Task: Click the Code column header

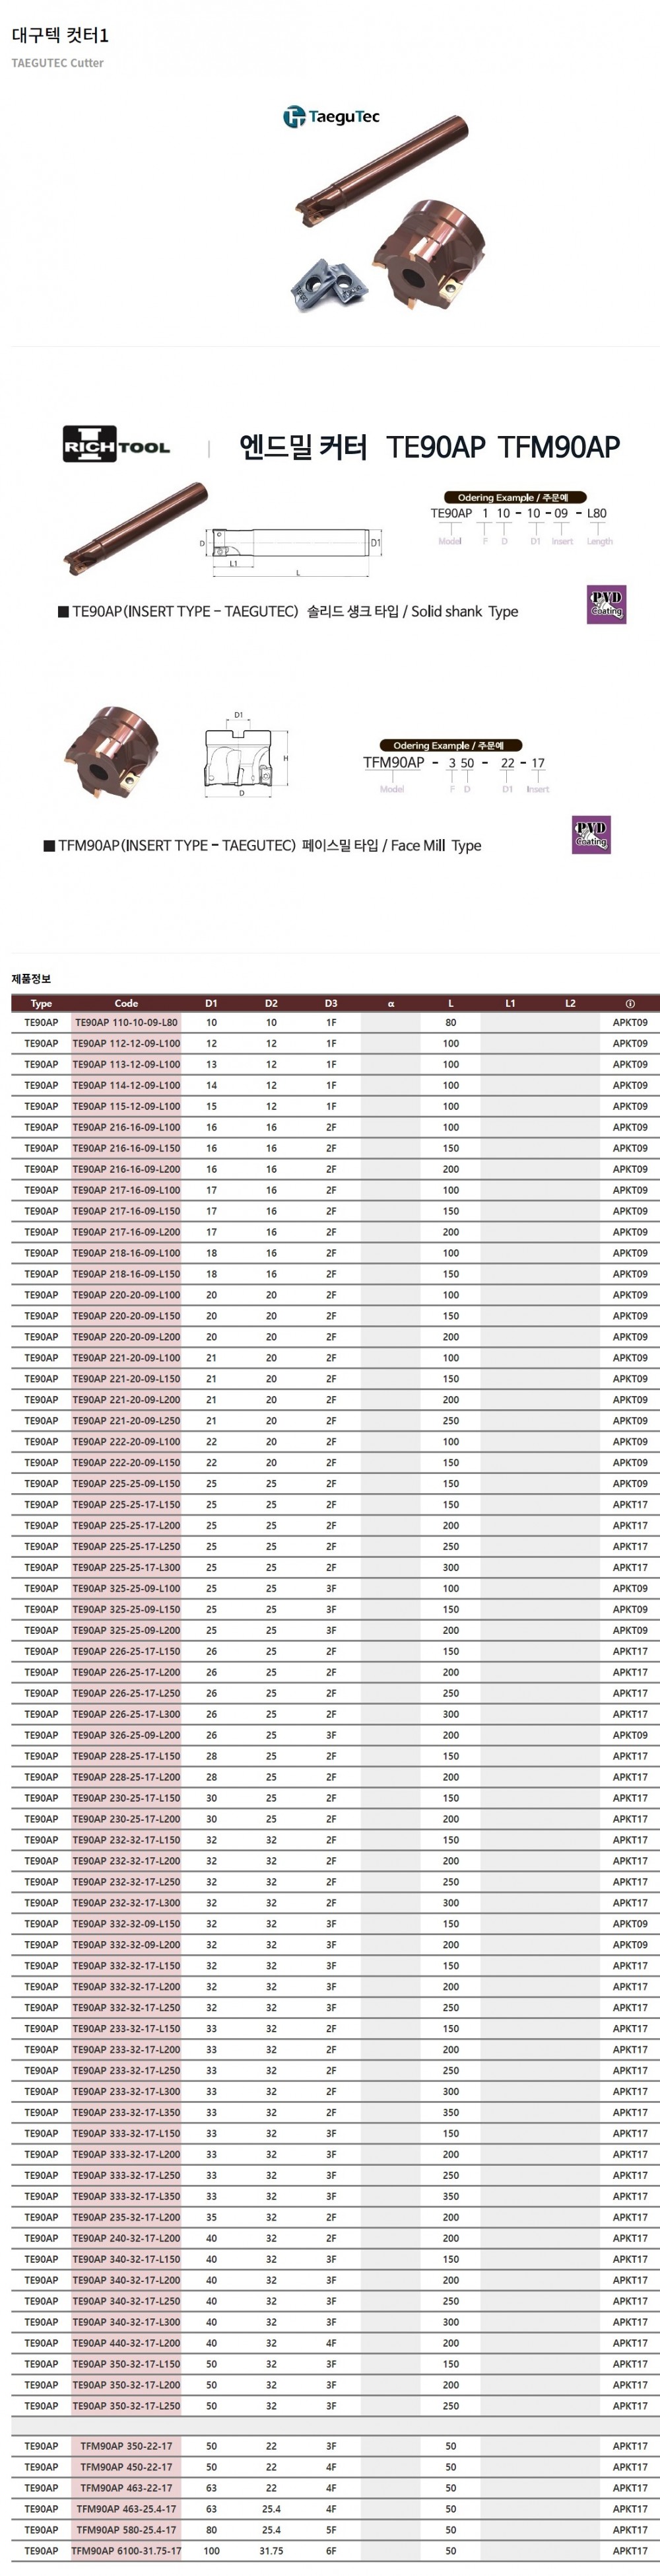Action: (x=126, y=1003)
